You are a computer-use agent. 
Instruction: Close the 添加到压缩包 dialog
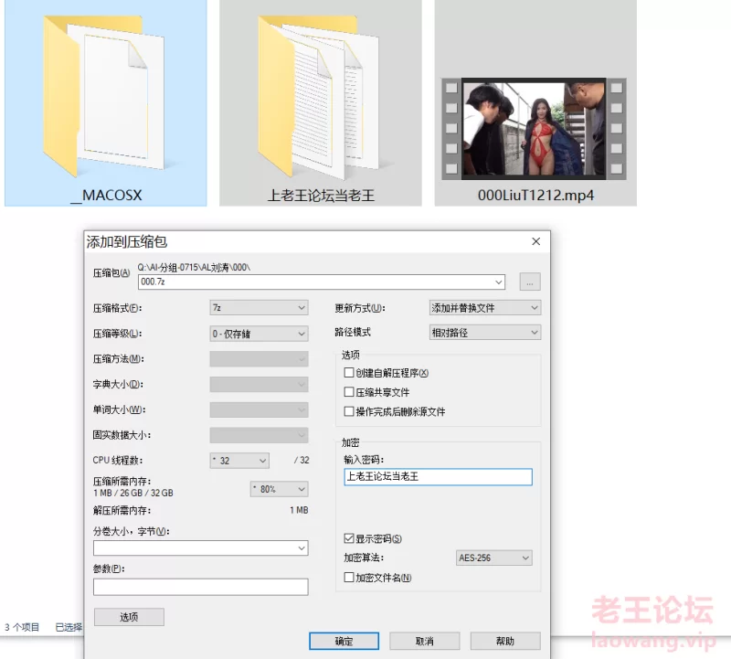point(536,241)
